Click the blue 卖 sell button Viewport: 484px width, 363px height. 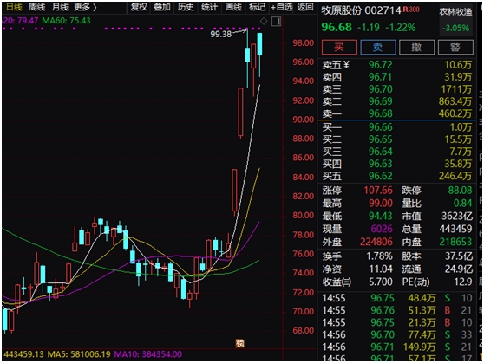point(378,47)
